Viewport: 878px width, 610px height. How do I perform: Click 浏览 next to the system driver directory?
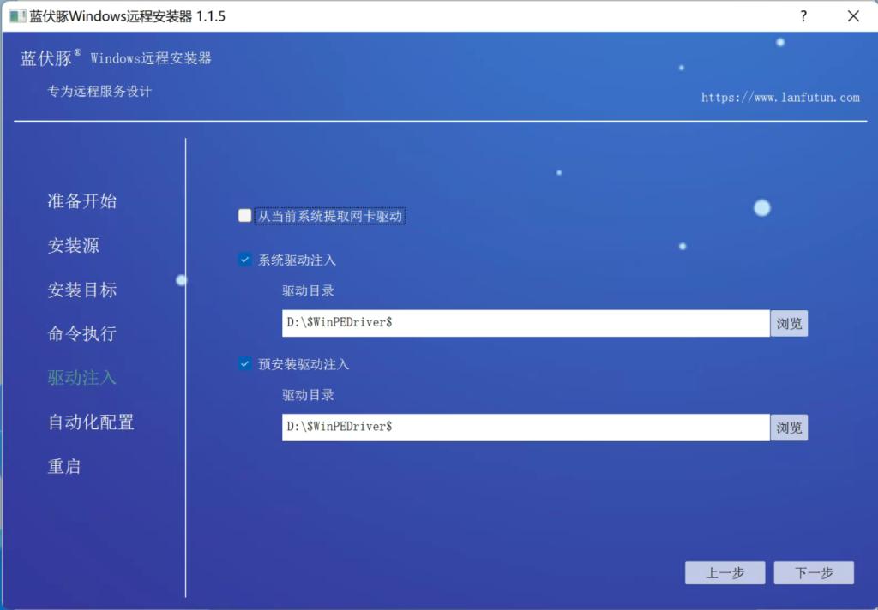[x=789, y=323]
